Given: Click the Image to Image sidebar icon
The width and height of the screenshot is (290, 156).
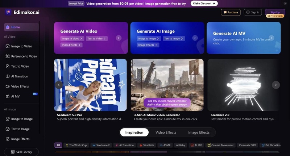Looking at the screenshot, I should click(8, 119).
